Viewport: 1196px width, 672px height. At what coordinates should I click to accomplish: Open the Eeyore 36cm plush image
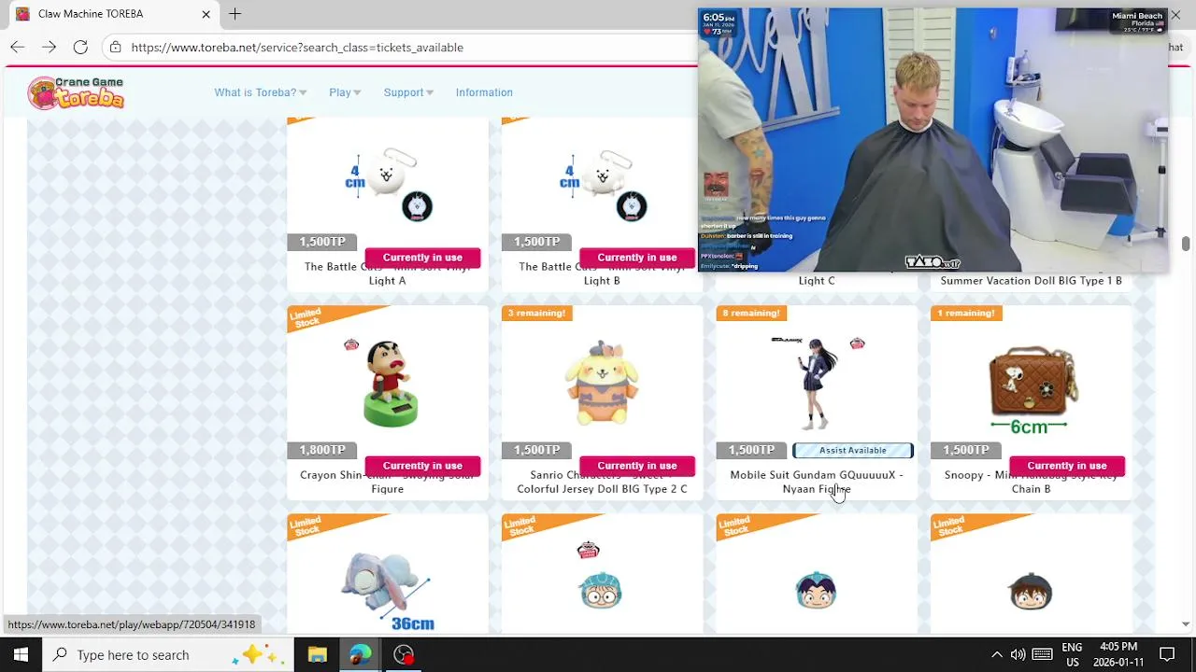(389, 590)
